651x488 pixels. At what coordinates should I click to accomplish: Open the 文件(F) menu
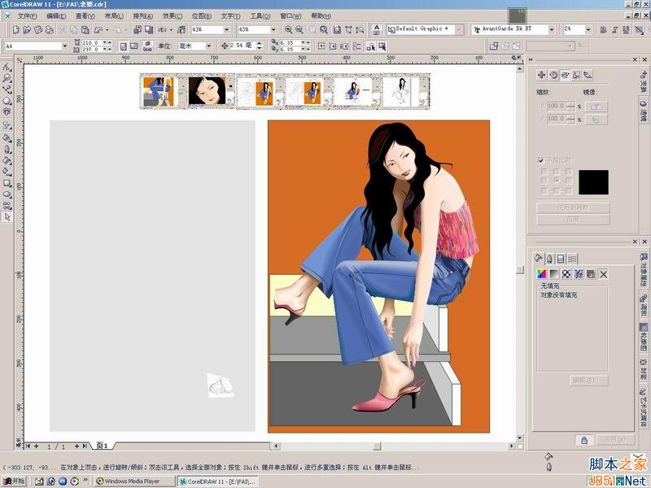click(27, 15)
